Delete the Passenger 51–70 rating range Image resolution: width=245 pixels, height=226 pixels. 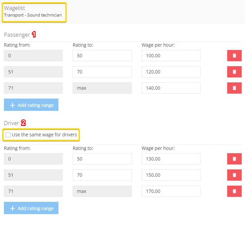pyautogui.click(x=234, y=72)
